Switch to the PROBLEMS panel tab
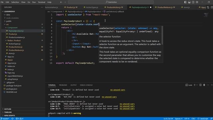The image size is (213, 120). (x=63, y=85)
